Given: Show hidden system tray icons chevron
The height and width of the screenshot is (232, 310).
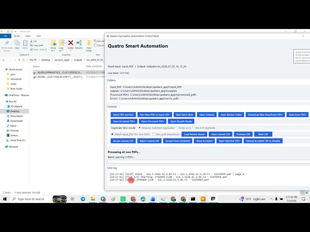Looking at the screenshot, I should [x=271, y=199].
